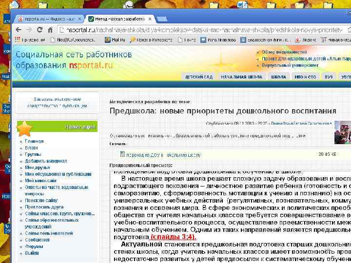Switch to the nsportal.ru — Яндекс tab
This screenshot has width=351, height=263.
tap(49, 19)
